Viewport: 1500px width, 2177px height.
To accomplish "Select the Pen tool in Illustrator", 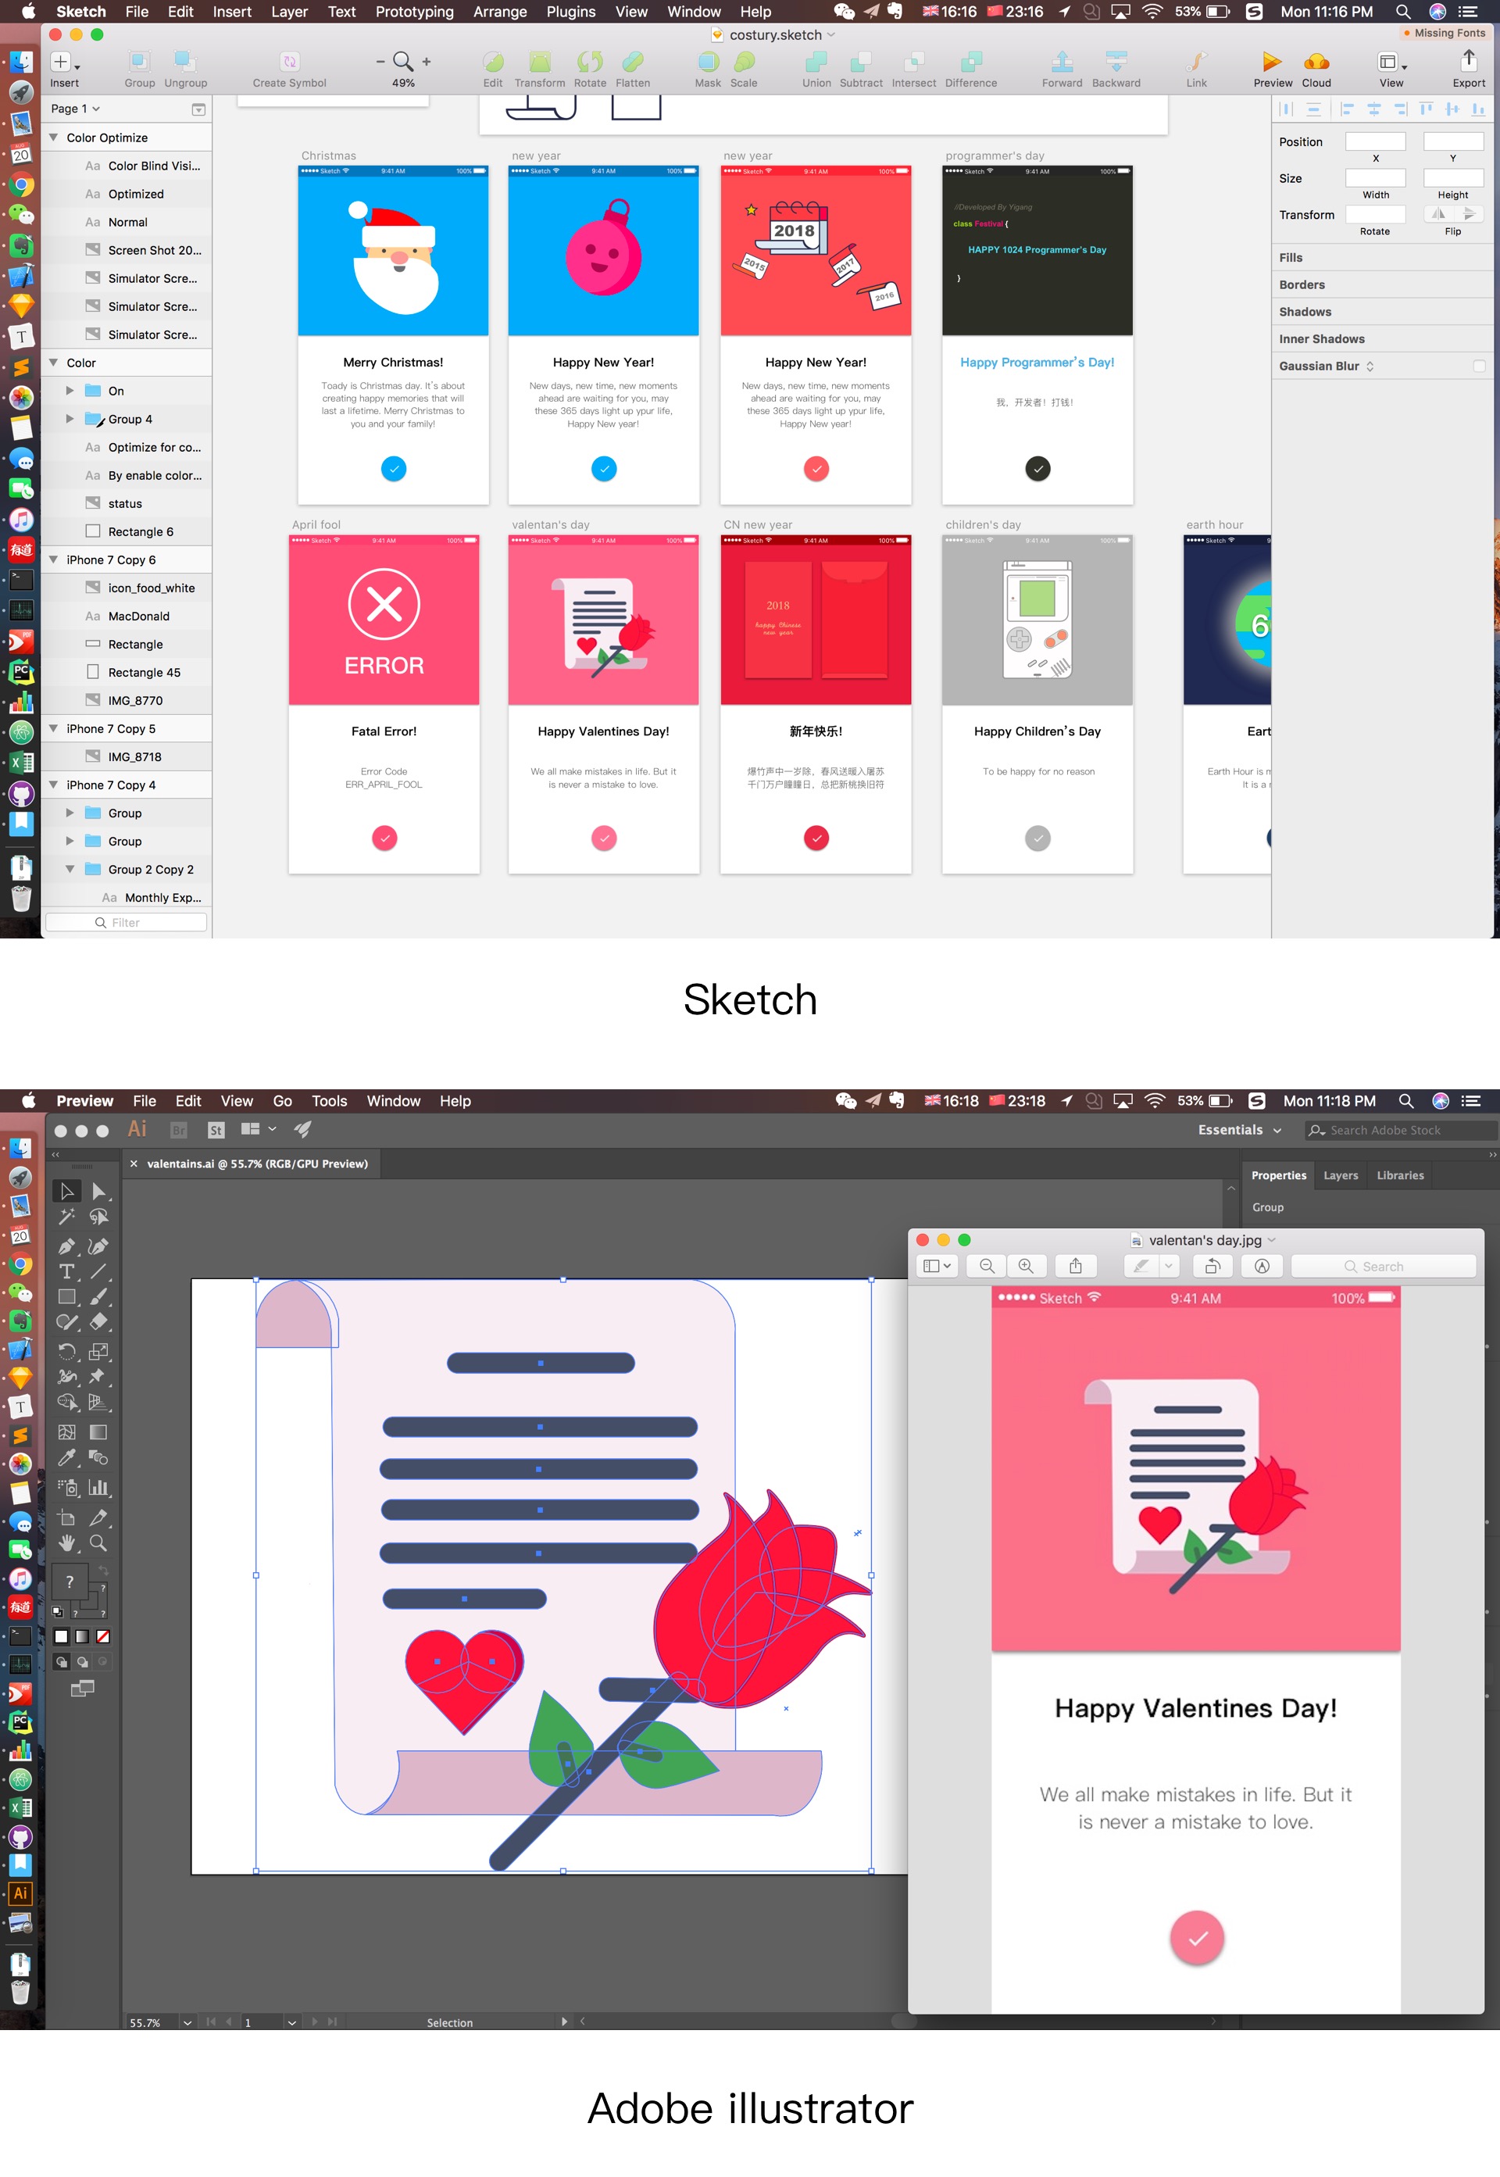I will [66, 1246].
